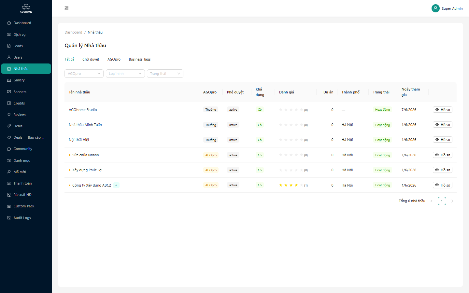Open Hồ sơ for Công ty Xây dựng ABC2

443,185
